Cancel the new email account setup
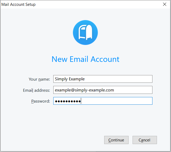Screen dimensions: 171x152 (144, 140)
